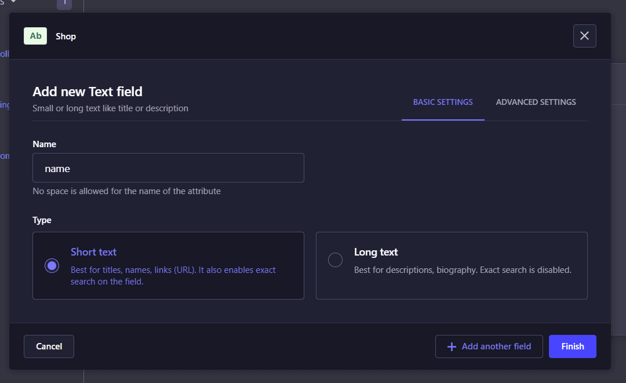This screenshot has height=383, width=626.
Task: Click the Shop title in the dialog header
Action: 65,37
